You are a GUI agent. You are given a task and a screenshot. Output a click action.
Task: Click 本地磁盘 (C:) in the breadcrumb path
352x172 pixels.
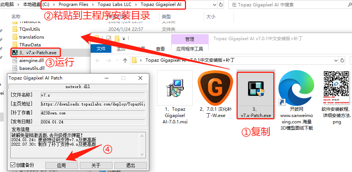[x=37, y=4]
